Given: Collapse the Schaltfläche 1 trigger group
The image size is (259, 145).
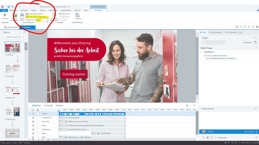Looking at the screenshot, I should [201, 52].
